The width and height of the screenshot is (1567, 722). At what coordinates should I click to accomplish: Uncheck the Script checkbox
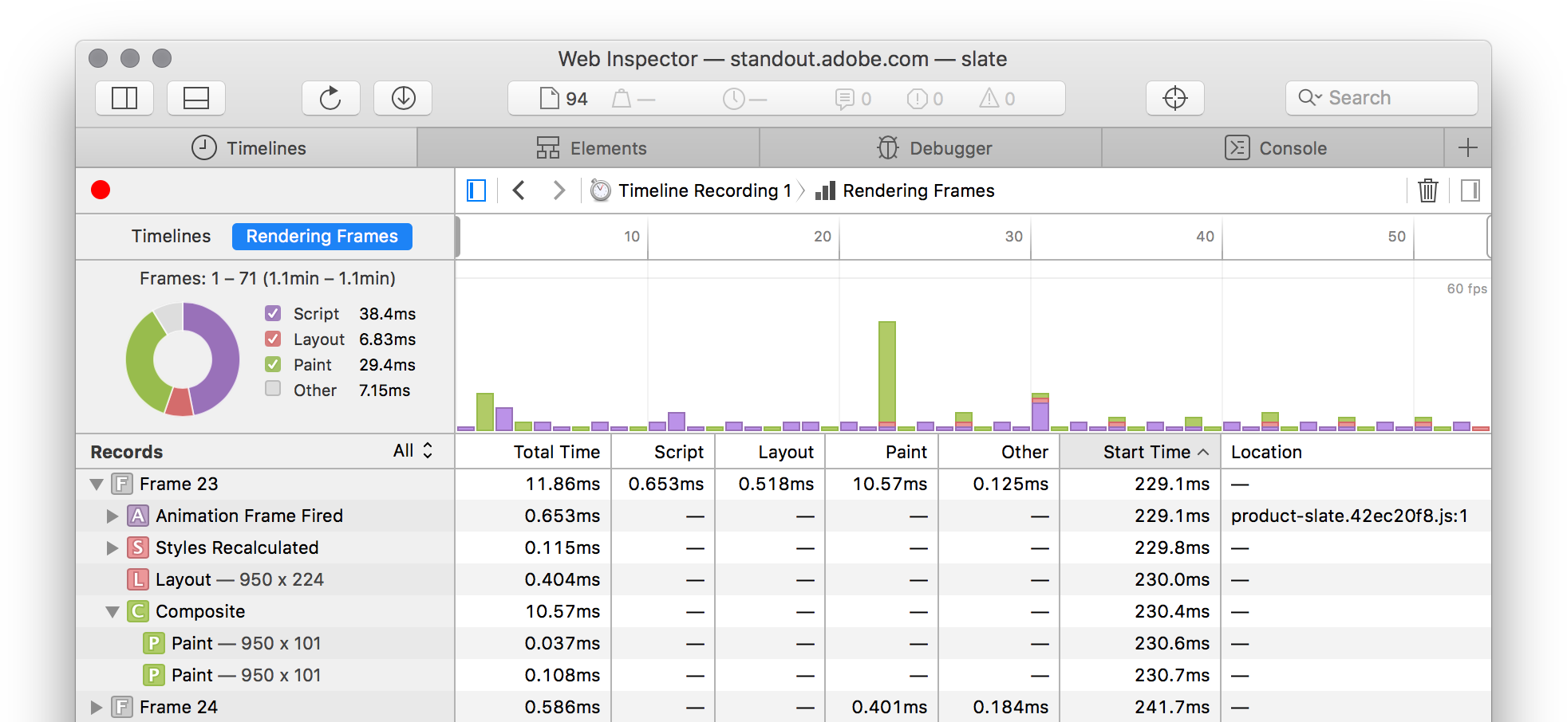point(273,313)
